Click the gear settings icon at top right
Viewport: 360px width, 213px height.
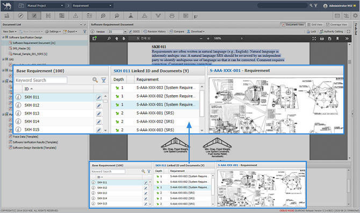355,16
